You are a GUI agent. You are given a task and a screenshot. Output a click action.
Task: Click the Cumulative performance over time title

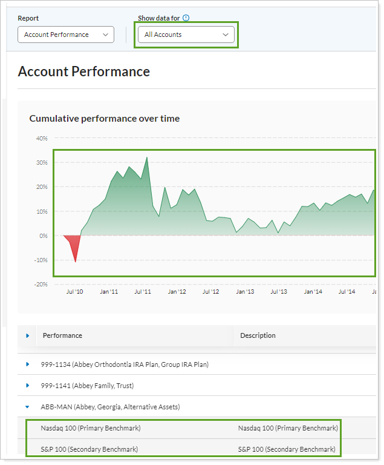[104, 119]
